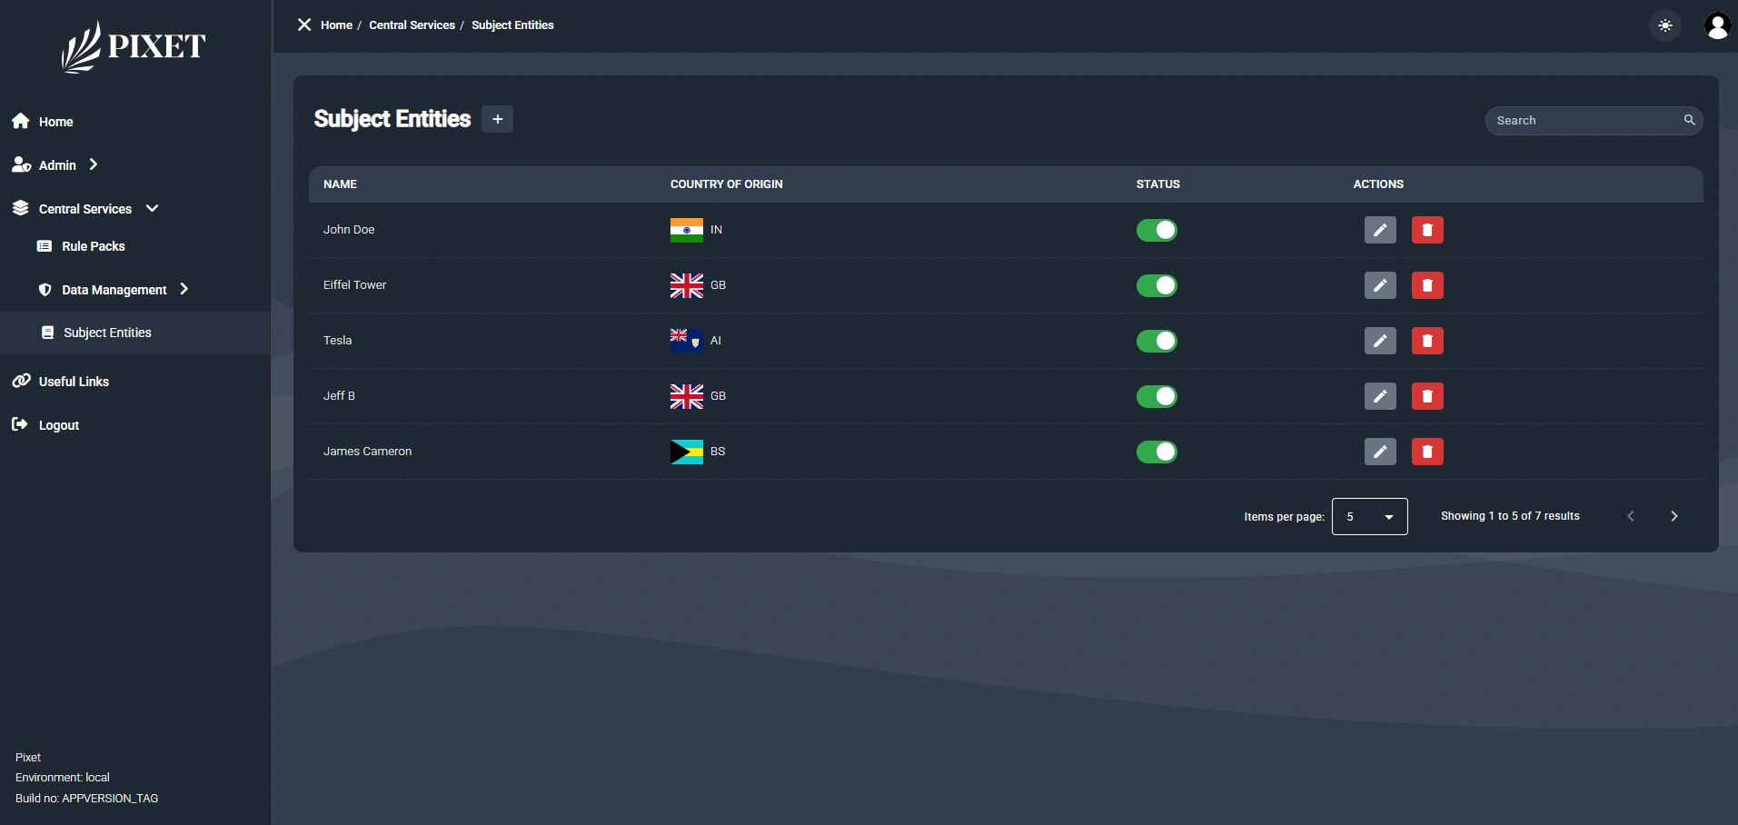
Task: Close sidebar using the X icon
Action: [304, 25]
